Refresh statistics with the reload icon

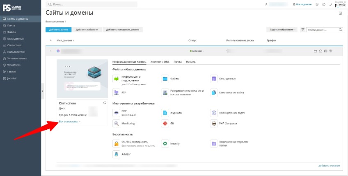point(105,103)
